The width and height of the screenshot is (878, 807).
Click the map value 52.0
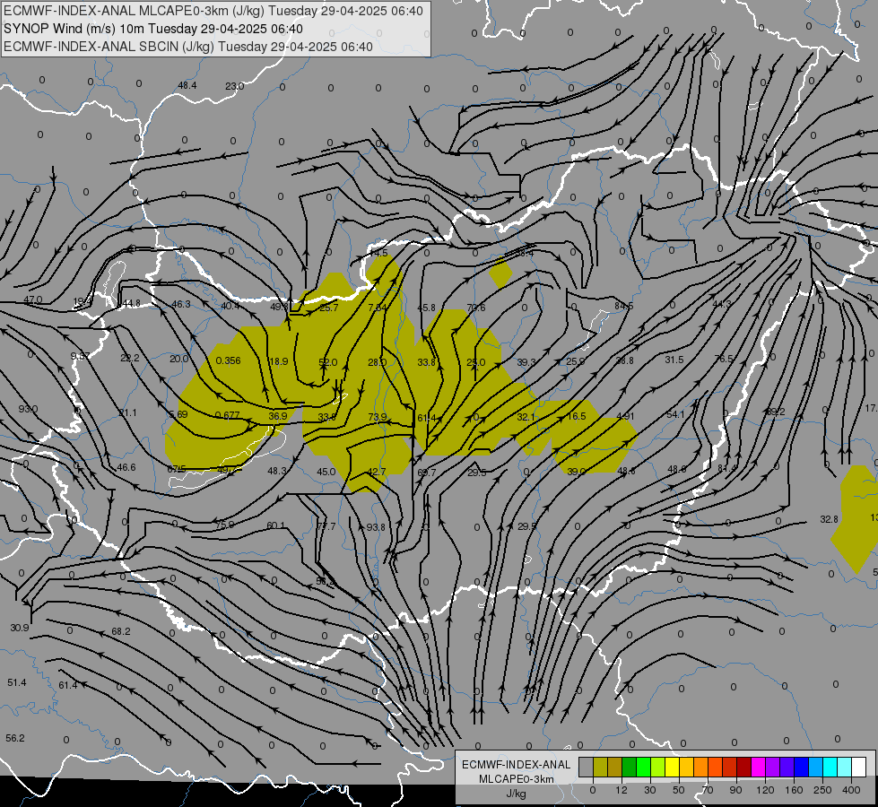tap(327, 362)
